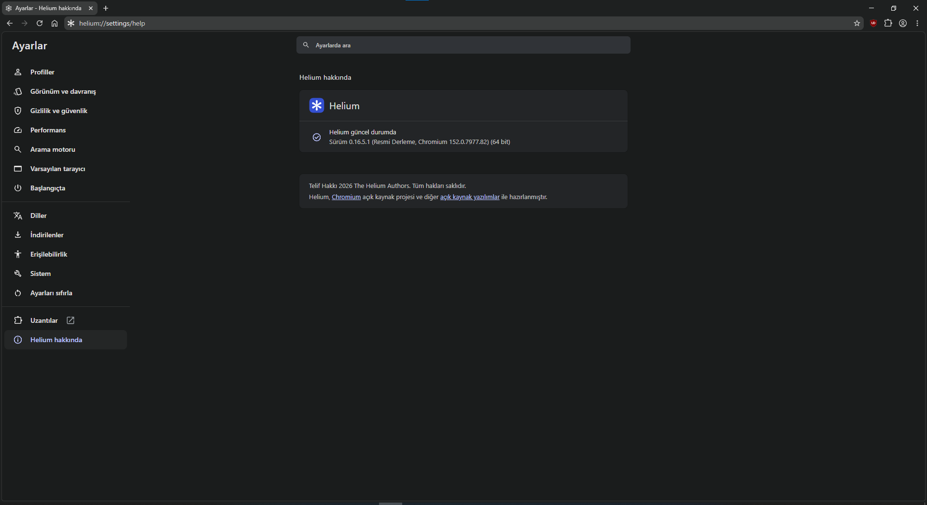The width and height of the screenshot is (927, 505).
Task: Open the home page via home icon
Action: (x=55, y=23)
